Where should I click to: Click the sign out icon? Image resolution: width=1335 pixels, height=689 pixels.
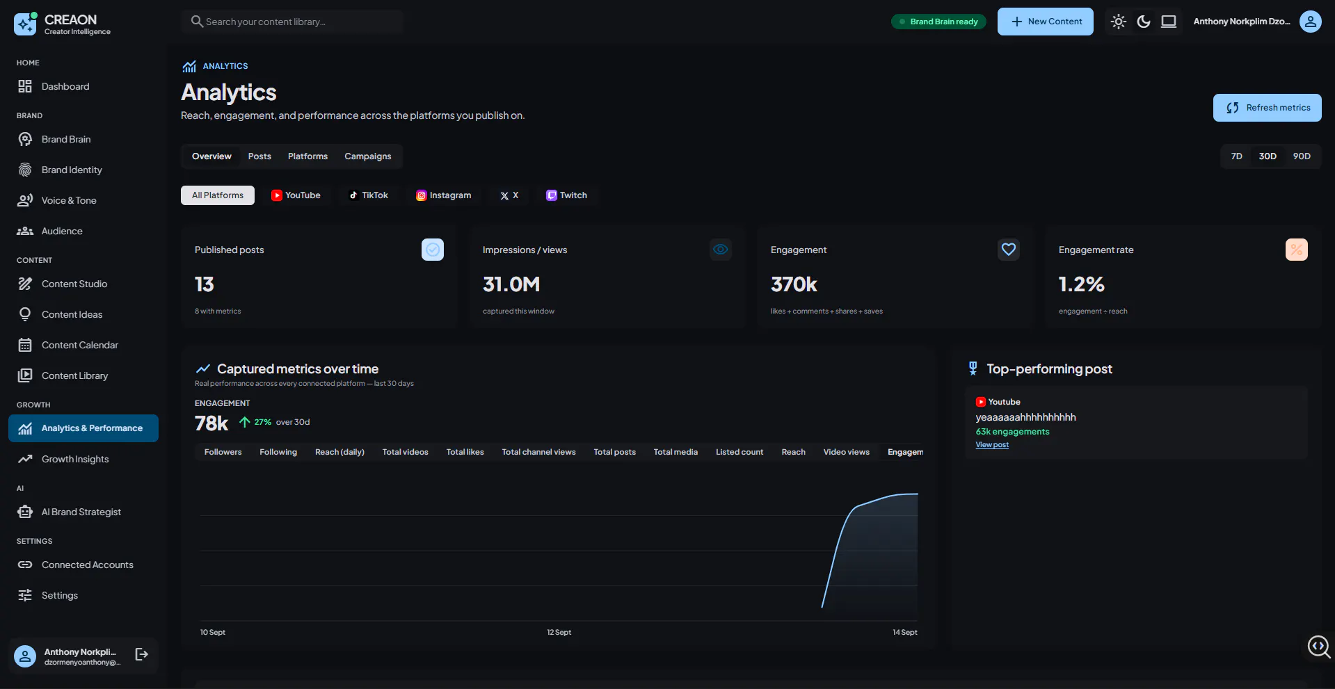[142, 654]
